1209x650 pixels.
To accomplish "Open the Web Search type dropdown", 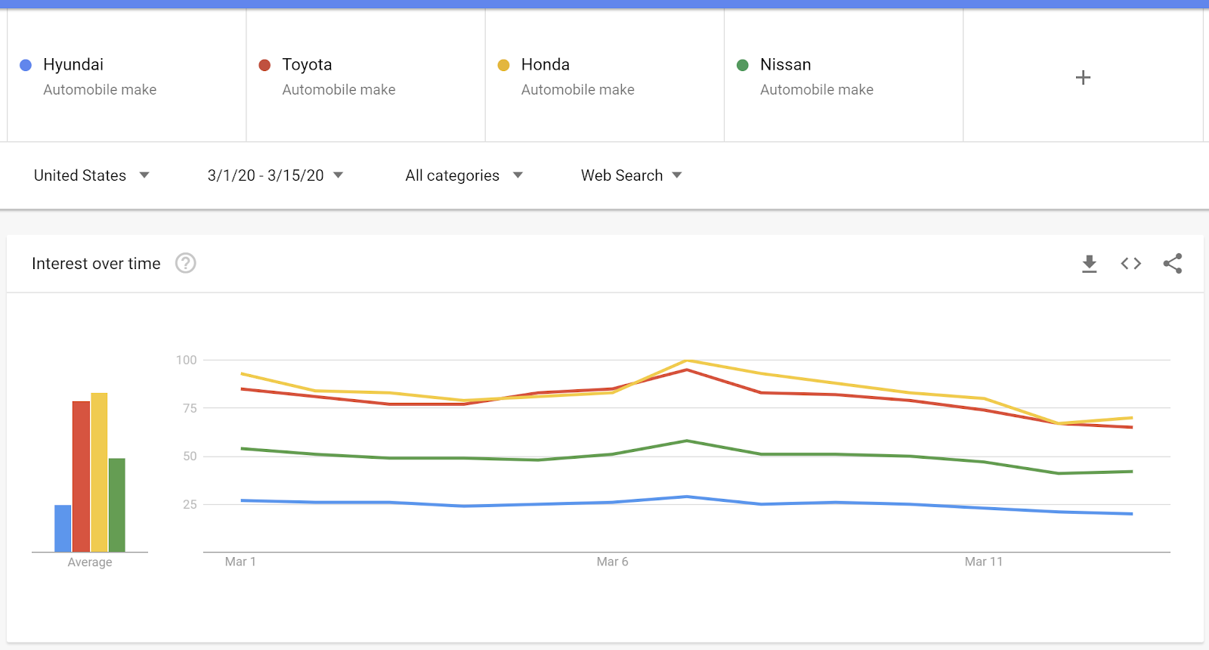I will [632, 175].
